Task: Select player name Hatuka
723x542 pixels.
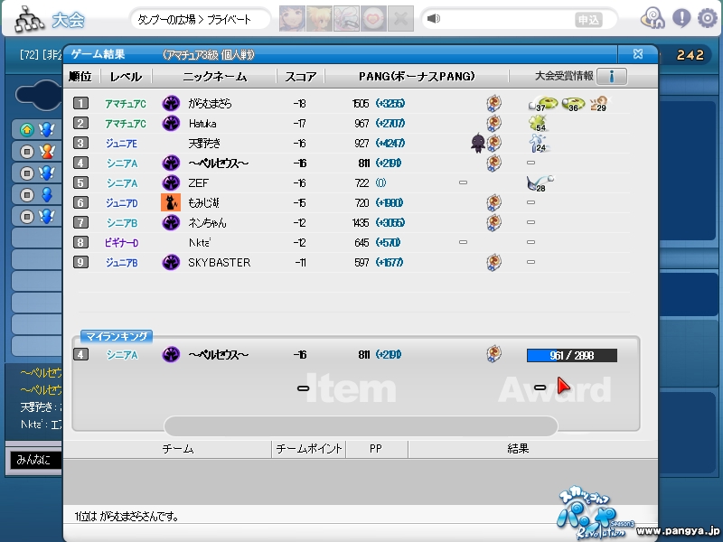Action: click(x=202, y=124)
